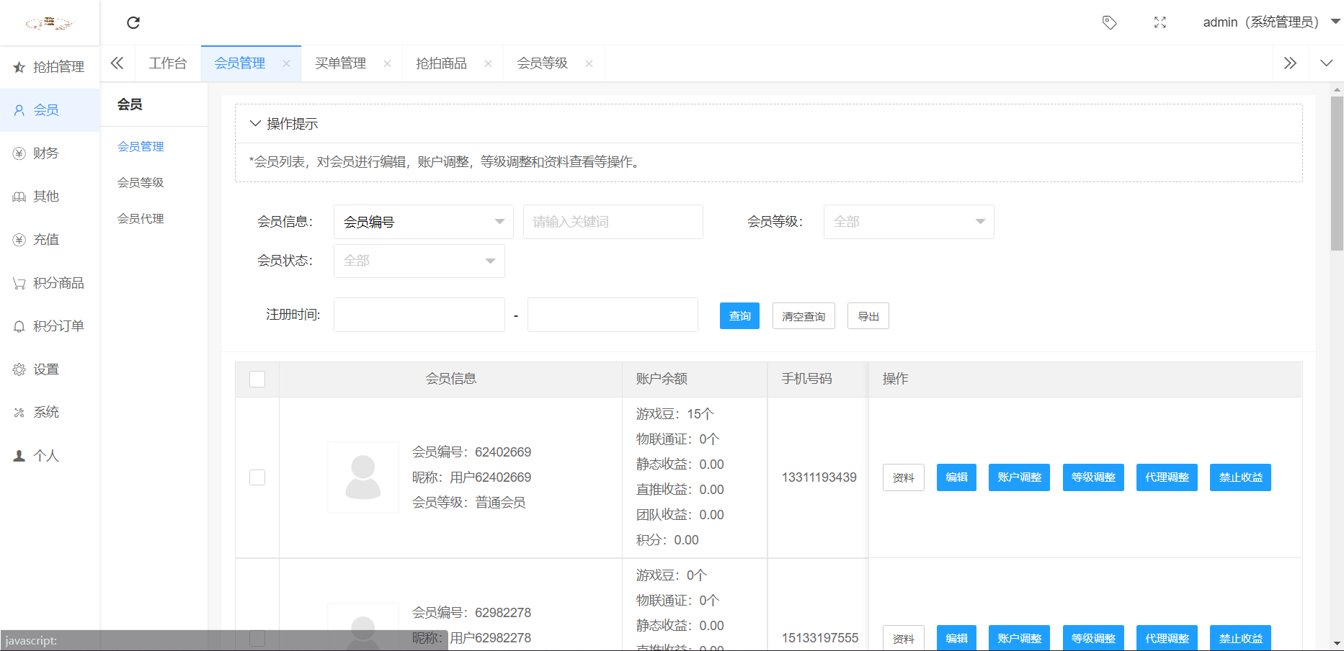Screen dimensions: 1344x651
Task: Open the tag icon in header
Action: point(1110,22)
